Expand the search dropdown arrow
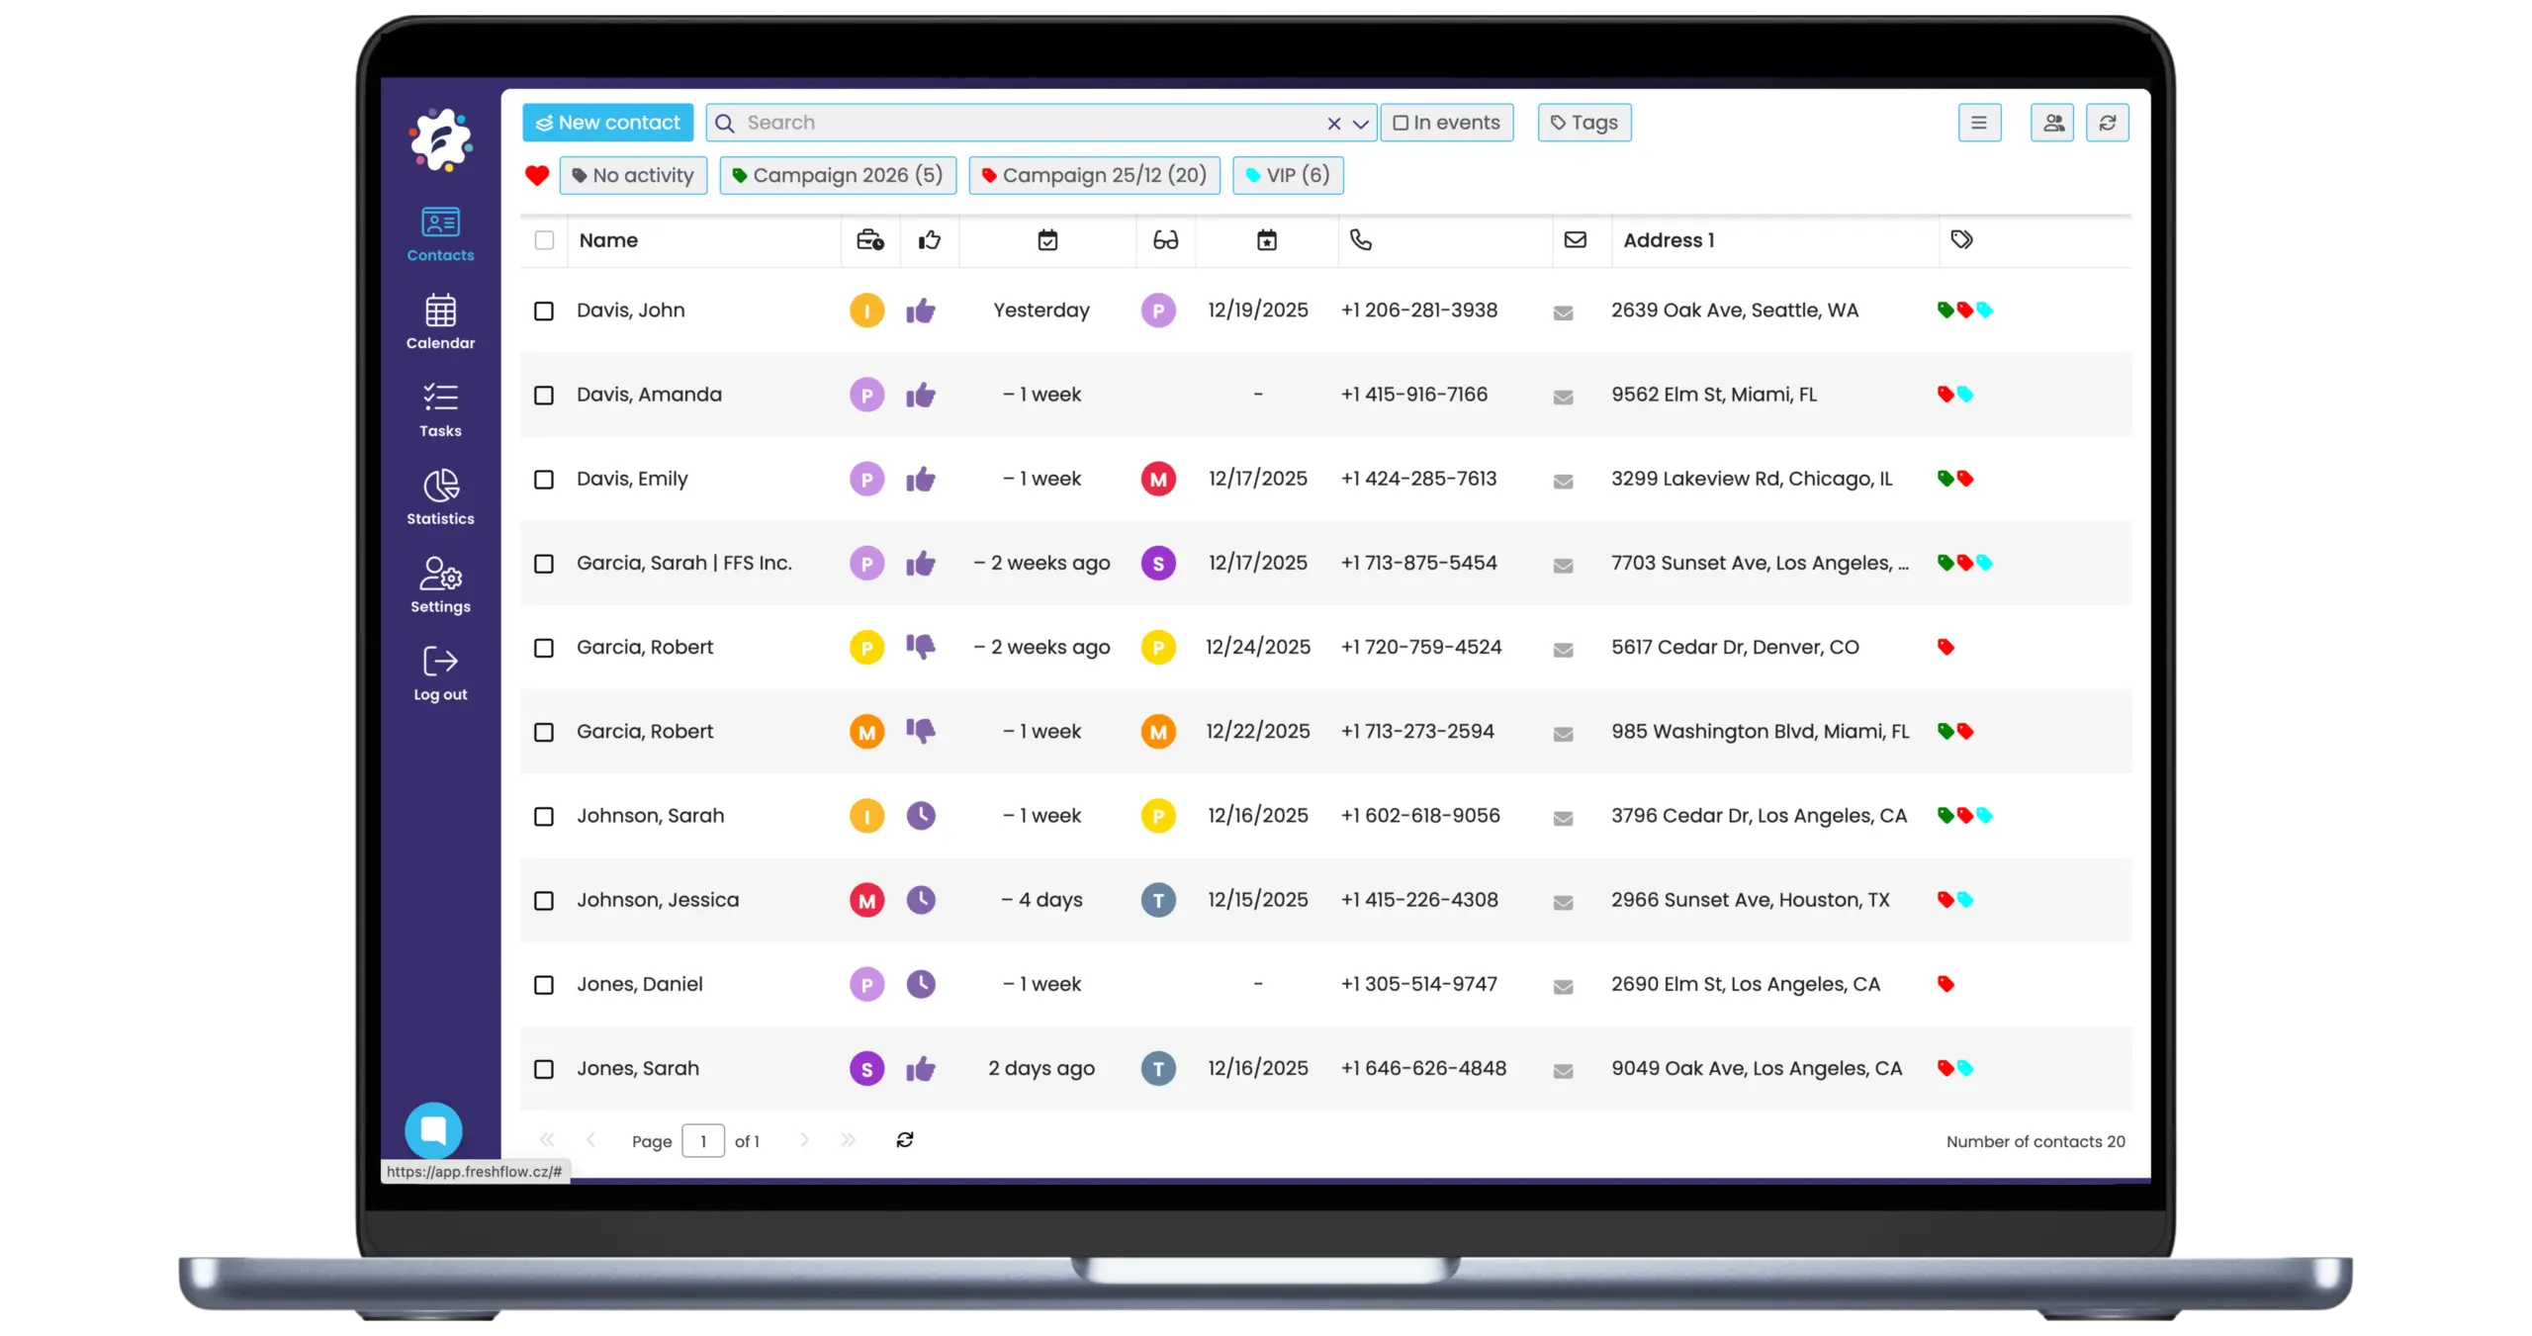Screen dimensions: 2532x1336 (x=1361, y=124)
